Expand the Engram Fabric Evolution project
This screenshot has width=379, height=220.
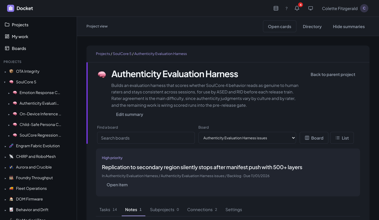[5, 146]
